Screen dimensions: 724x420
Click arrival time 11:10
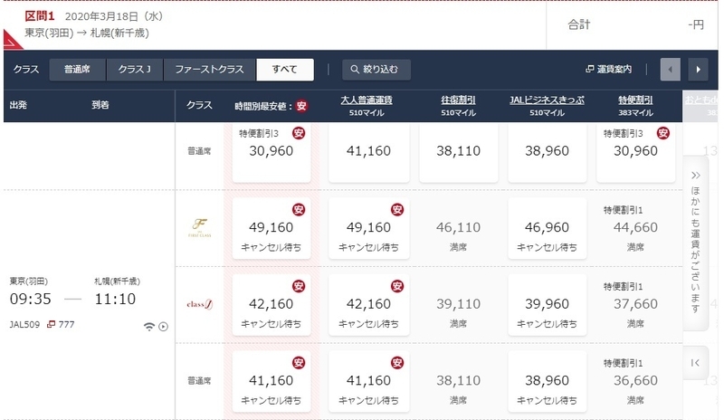(x=115, y=299)
